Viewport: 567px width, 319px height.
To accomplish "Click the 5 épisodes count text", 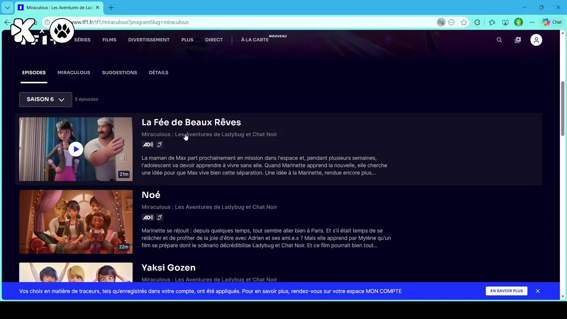I will [x=86, y=99].
